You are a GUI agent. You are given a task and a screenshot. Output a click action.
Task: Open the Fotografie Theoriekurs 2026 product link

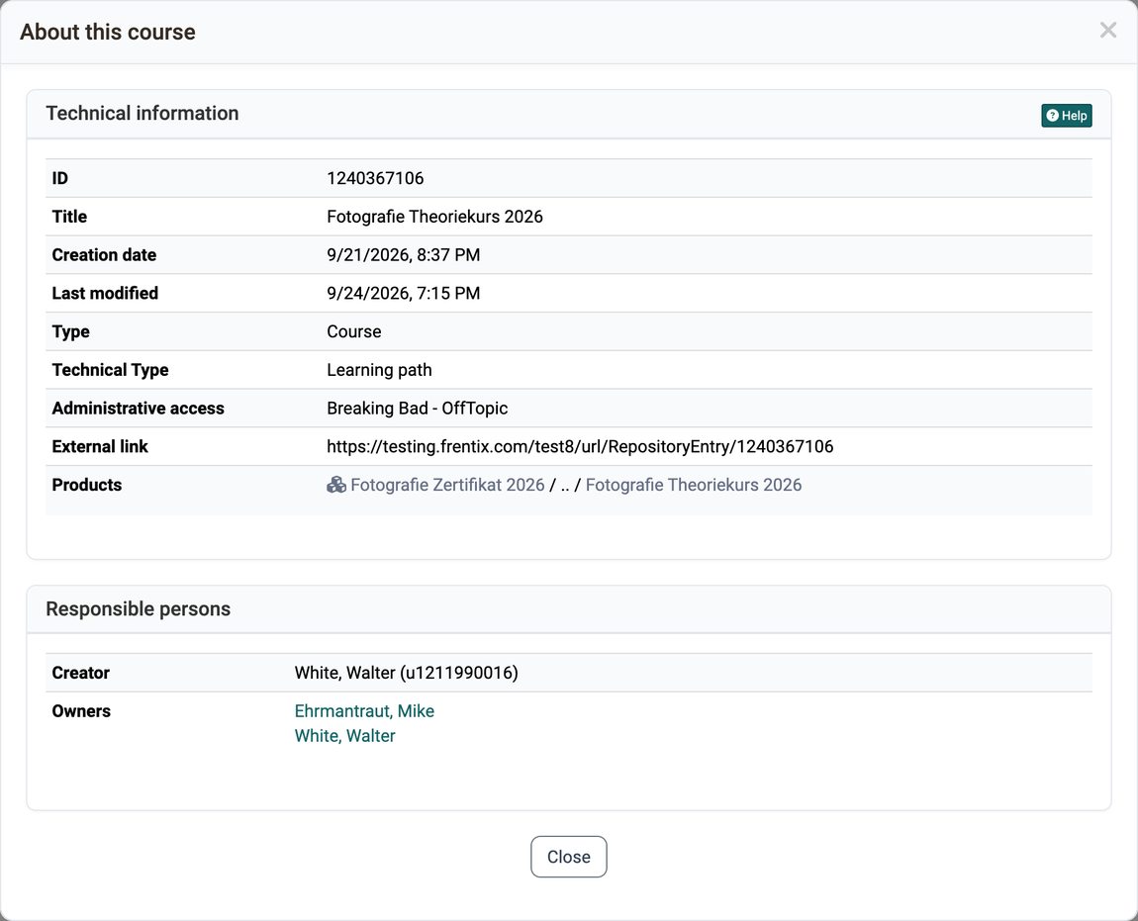pos(693,485)
